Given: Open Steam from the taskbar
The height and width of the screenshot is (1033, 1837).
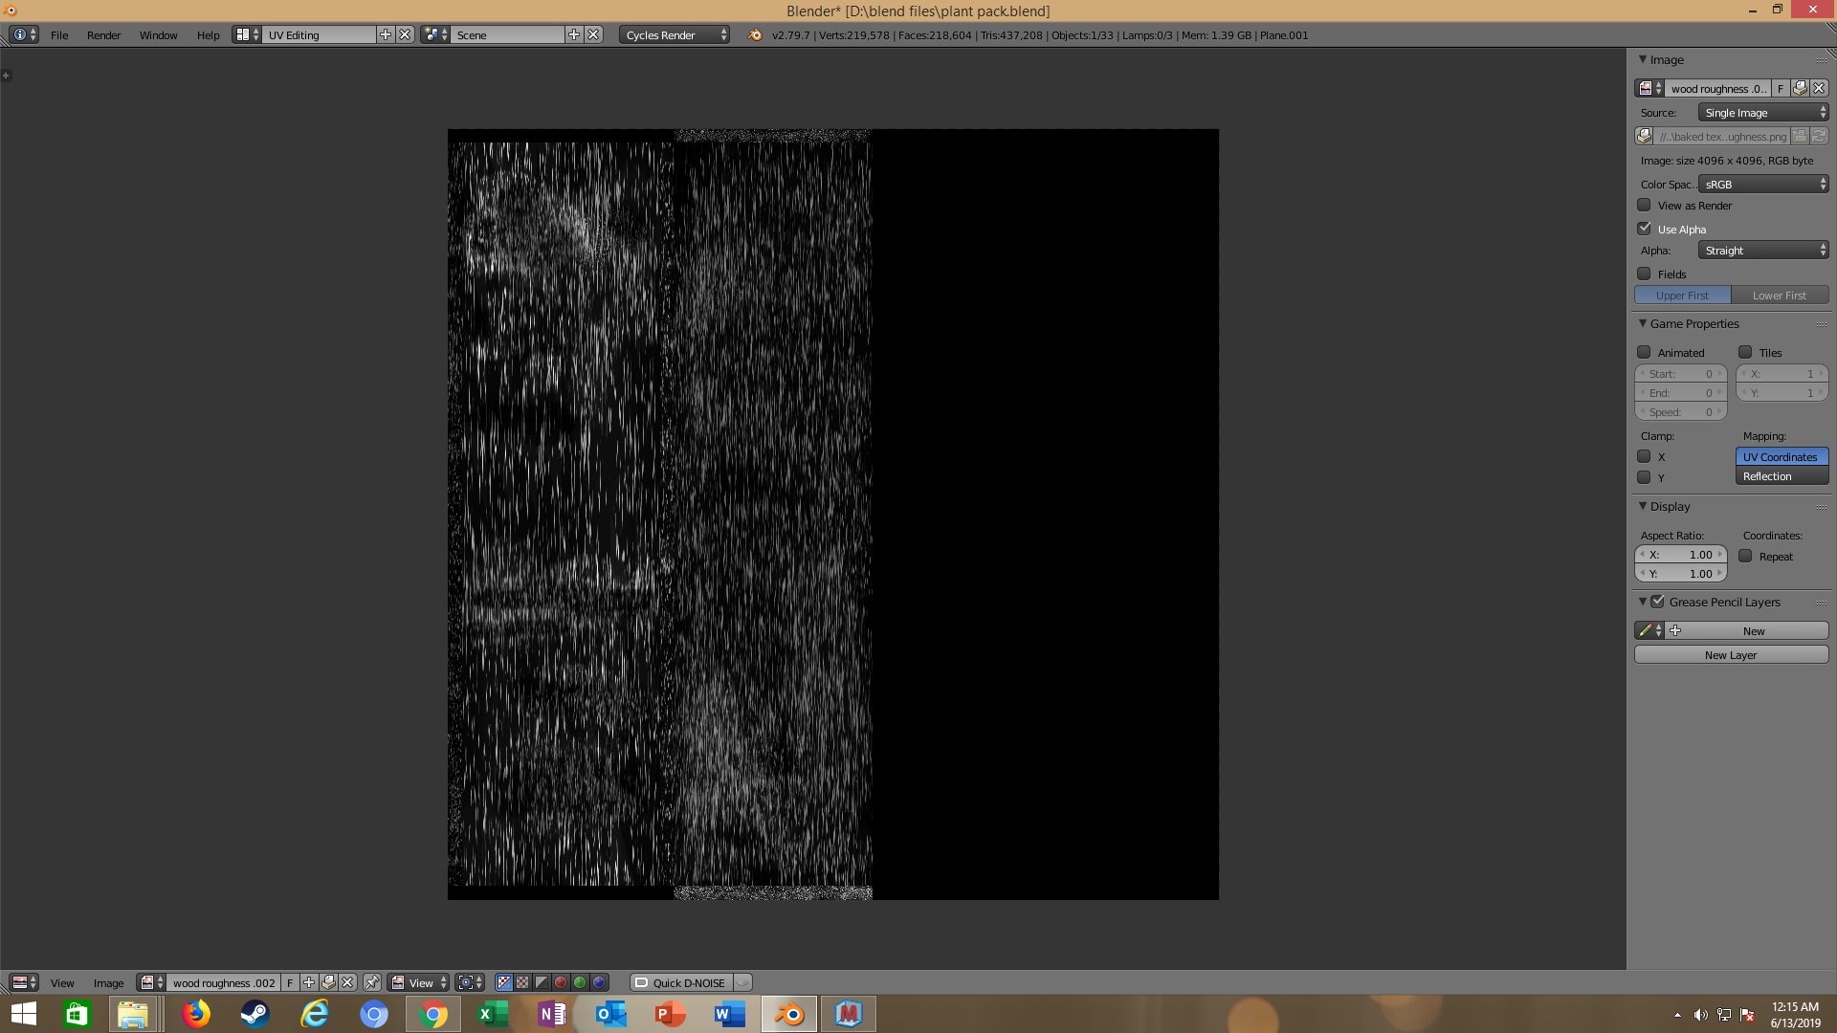Looking at the screenshot, I should click(x=255, y=1014).
